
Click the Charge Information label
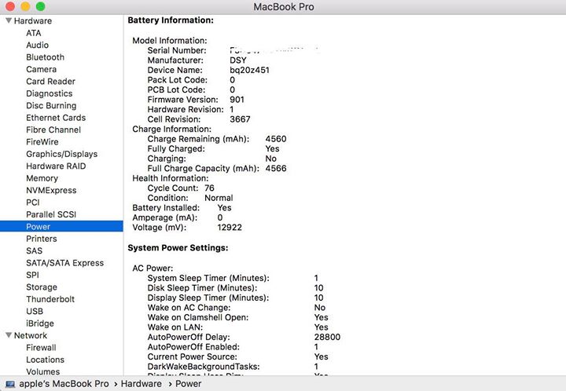(x=172, y=129)
